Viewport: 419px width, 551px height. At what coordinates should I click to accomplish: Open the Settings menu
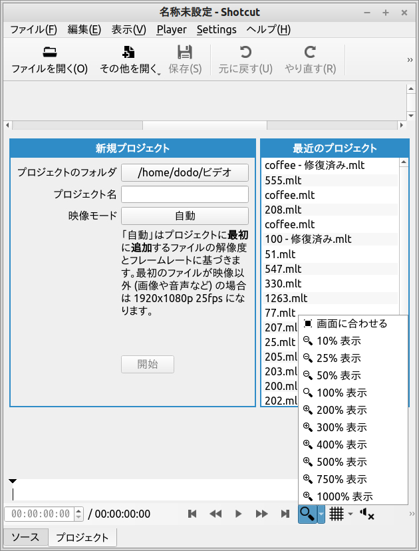[x=217, y=29]
